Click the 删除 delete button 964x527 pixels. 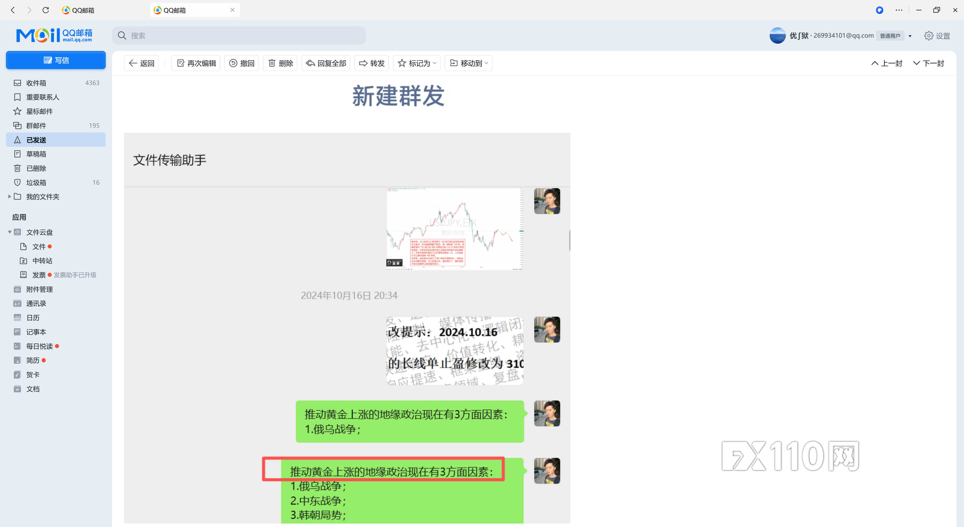[x=280, y=63]
